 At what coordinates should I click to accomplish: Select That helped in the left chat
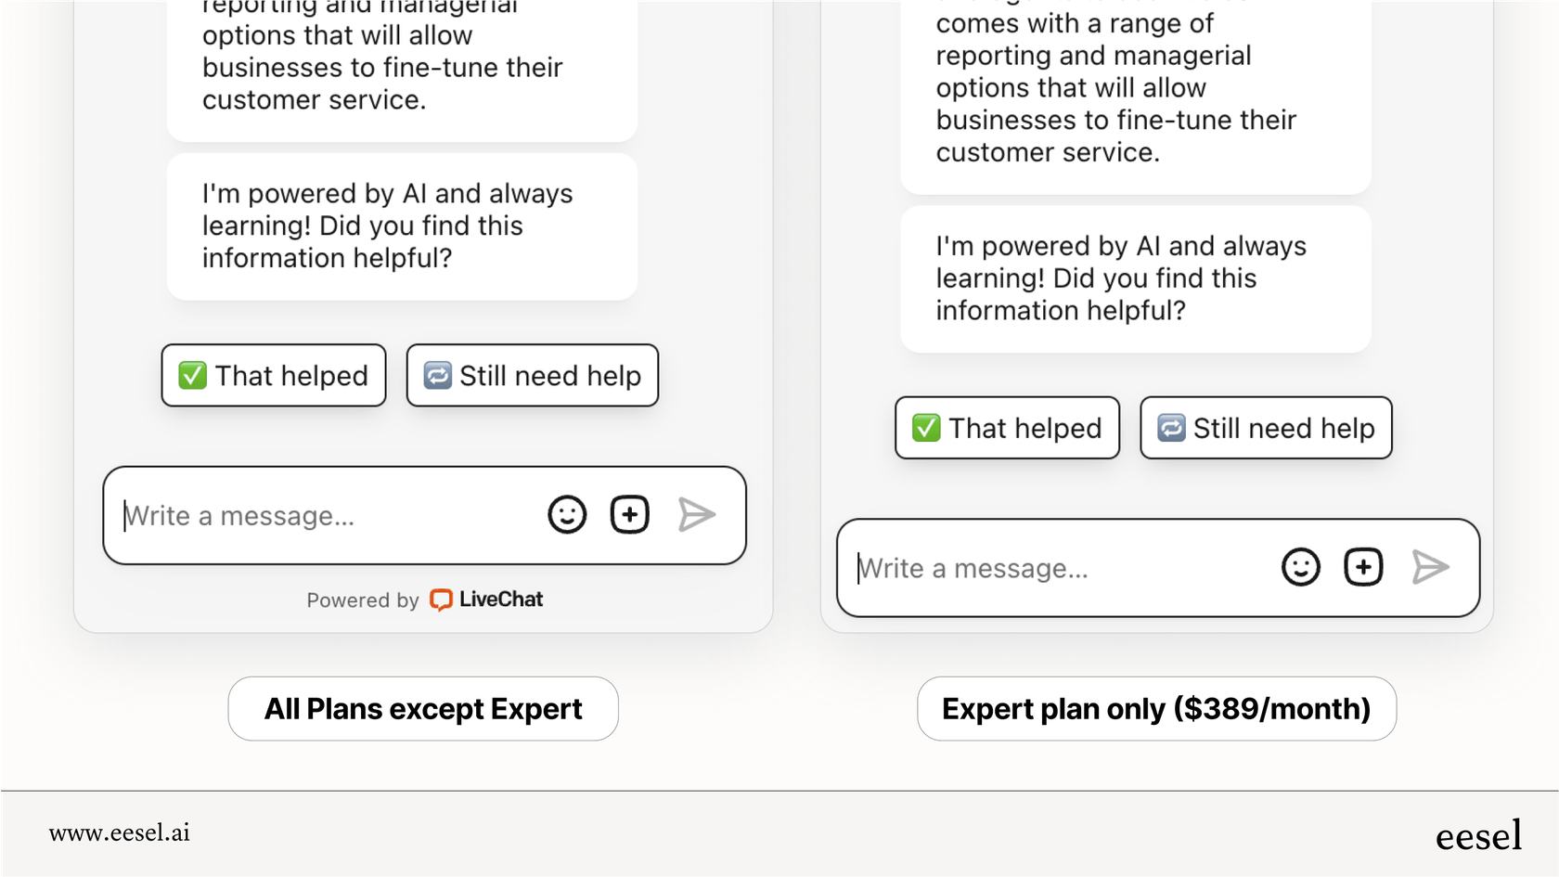pyautogui.click(x=273, y=375)
